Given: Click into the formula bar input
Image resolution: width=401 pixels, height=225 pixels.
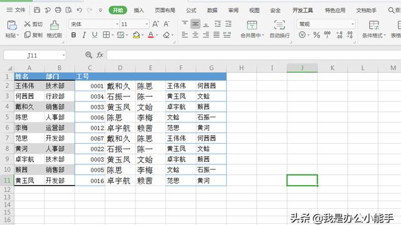Looking at the screenshot, I should point(254,55).
